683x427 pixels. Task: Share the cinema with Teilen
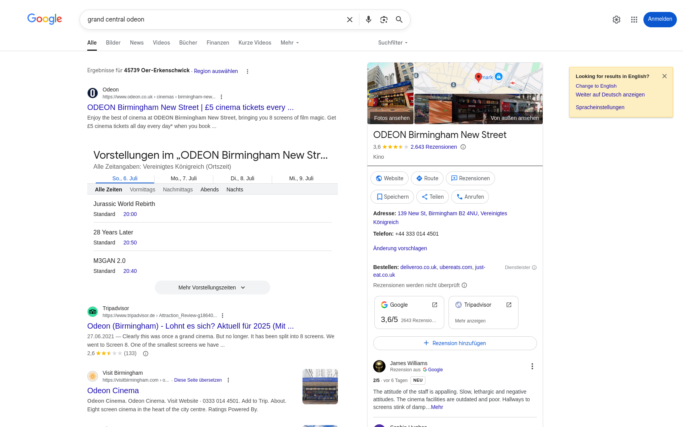pos(433,197)
